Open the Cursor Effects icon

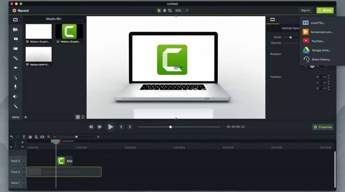click(x=15, y=77)
